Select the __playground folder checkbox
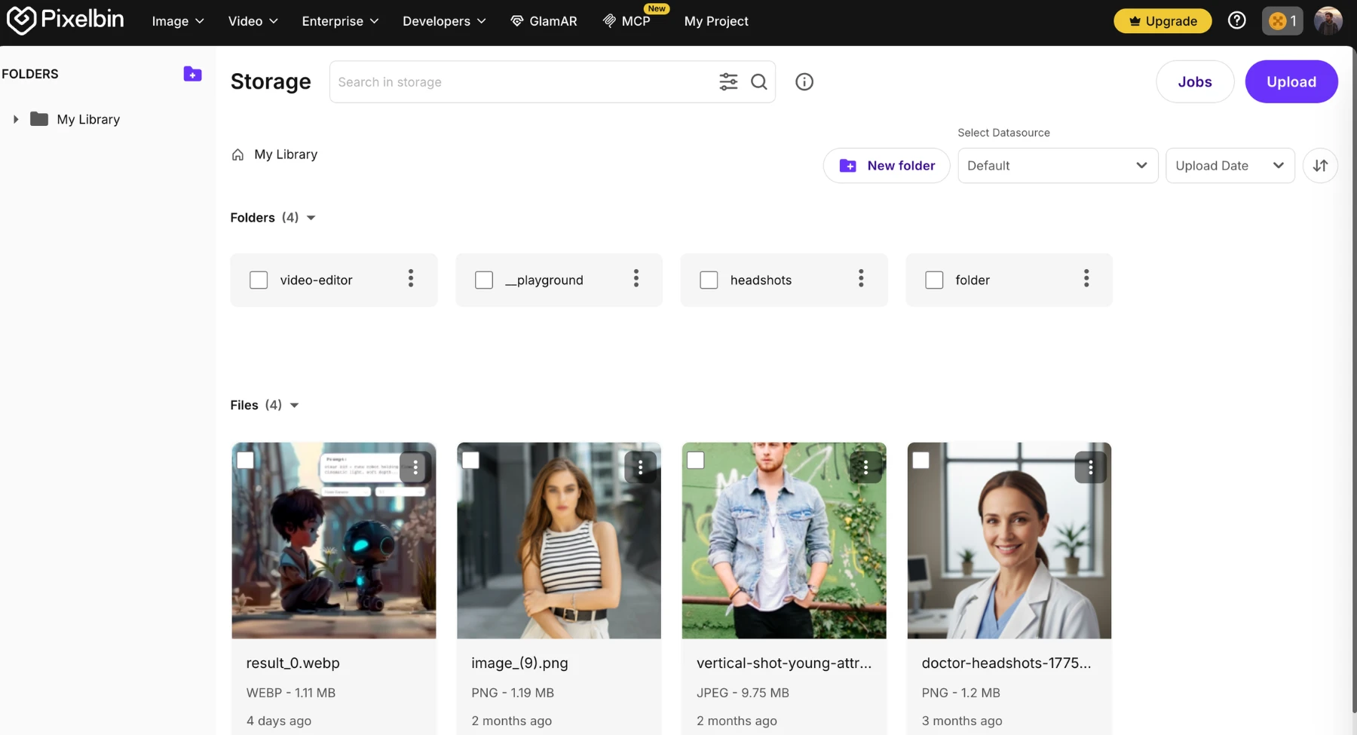The image size is (1357, 735). tap(484, 280)
